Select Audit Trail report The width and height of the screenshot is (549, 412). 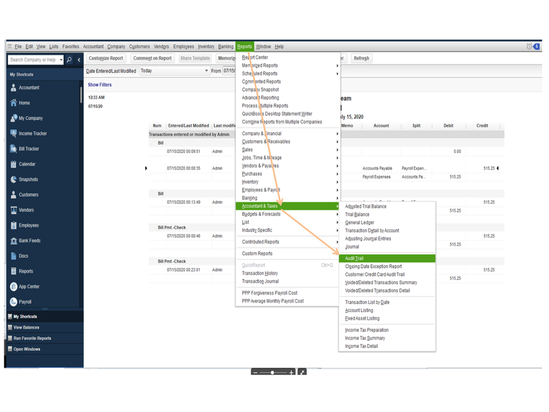pos(387,258)
